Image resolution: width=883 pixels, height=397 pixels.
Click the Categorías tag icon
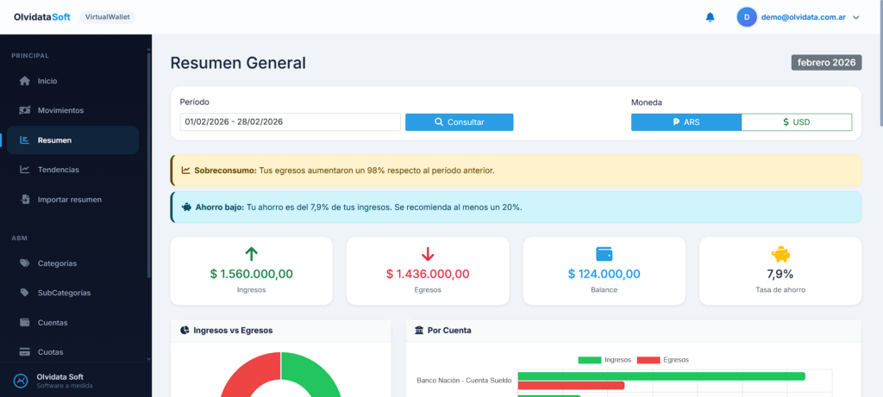coord(25,264)
